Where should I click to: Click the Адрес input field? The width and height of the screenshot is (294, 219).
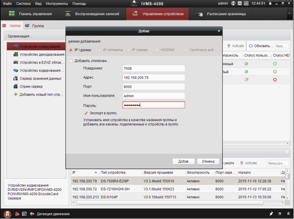coord(154,77)
